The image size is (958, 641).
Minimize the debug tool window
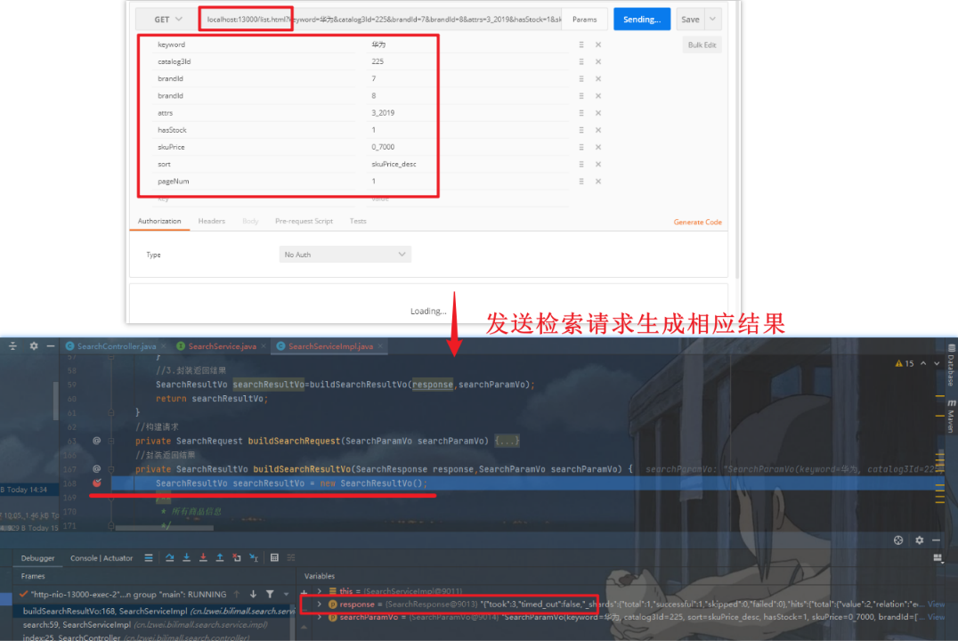point(936,540)
